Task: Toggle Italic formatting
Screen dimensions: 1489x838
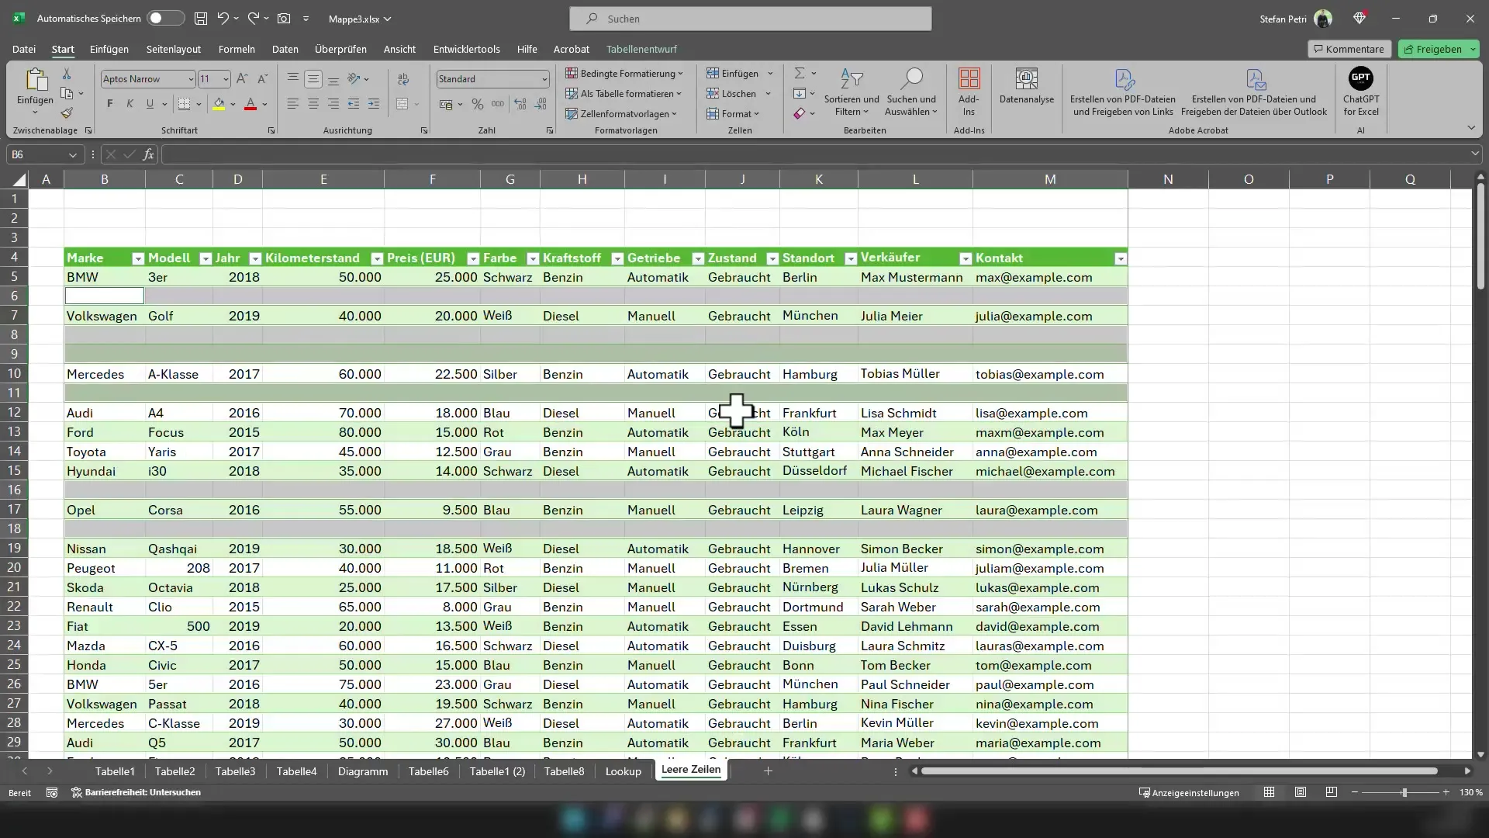Action: [130, 103]
